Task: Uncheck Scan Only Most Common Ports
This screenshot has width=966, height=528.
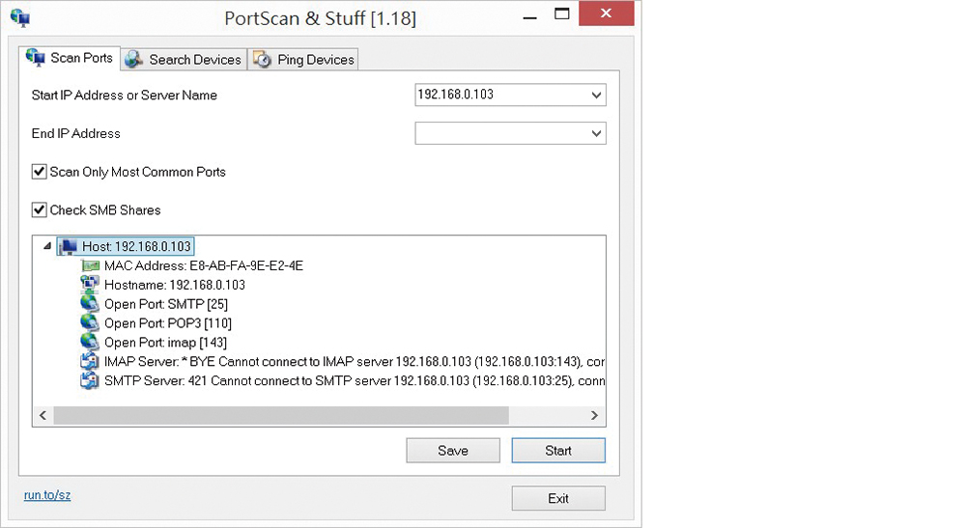Action: tap(39, 172)
